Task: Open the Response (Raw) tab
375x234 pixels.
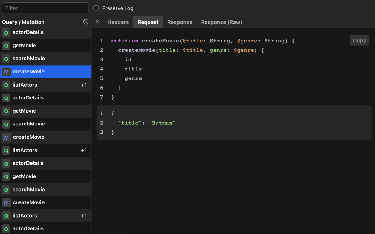Action: tap(221, 22)
